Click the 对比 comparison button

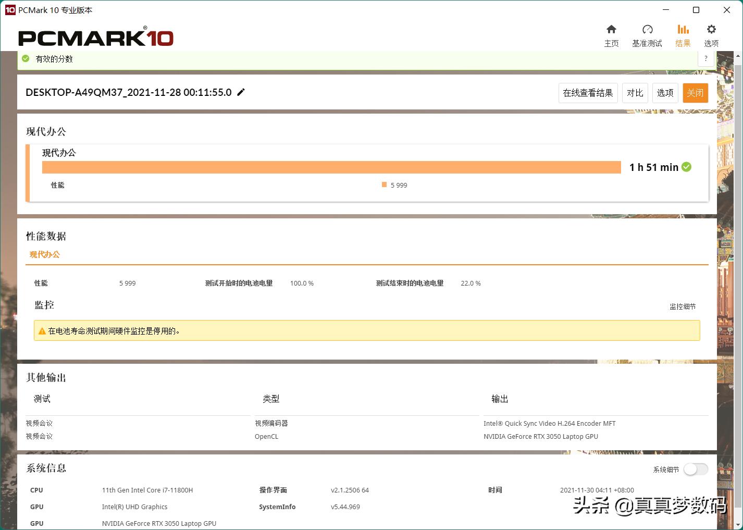[635, 93]
